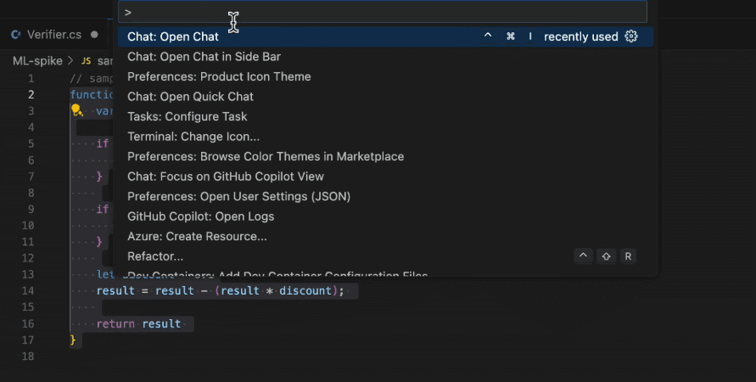
Task: Click line number 14 in gutter
Action: (x=28, y=290)
